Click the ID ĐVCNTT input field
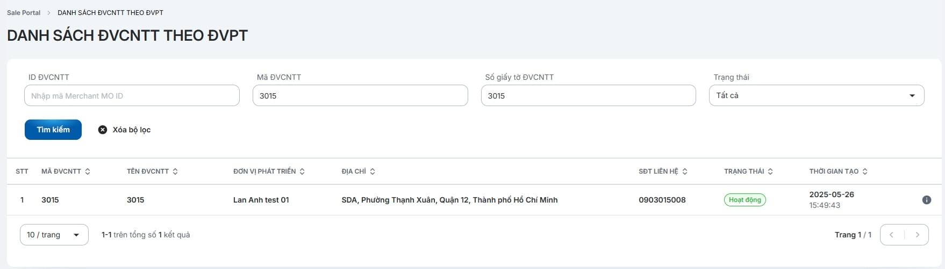Screen dimensions: 945x269 [x=132, y=96]
